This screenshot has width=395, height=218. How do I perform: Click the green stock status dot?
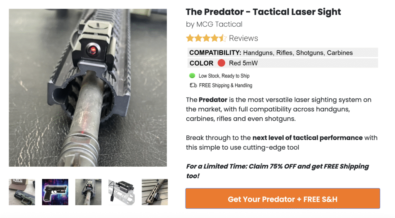click(192, 76)
